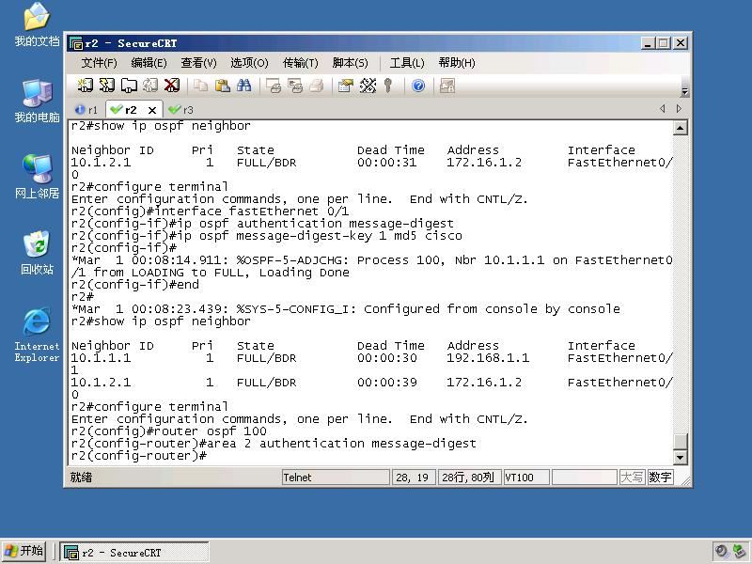Screen dimensions: 752x564
Task: Click terminal scrollbar up arrow
Action: 680,128
